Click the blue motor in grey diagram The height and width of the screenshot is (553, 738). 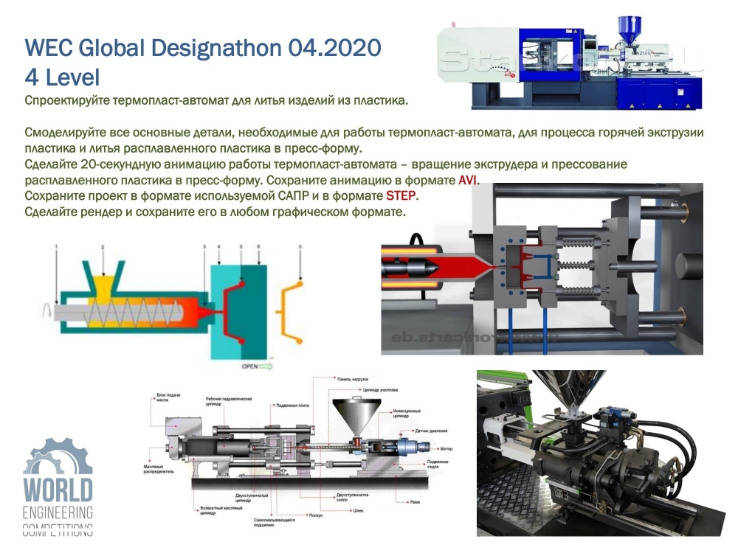pyautogui.click(x=413, y=446)
